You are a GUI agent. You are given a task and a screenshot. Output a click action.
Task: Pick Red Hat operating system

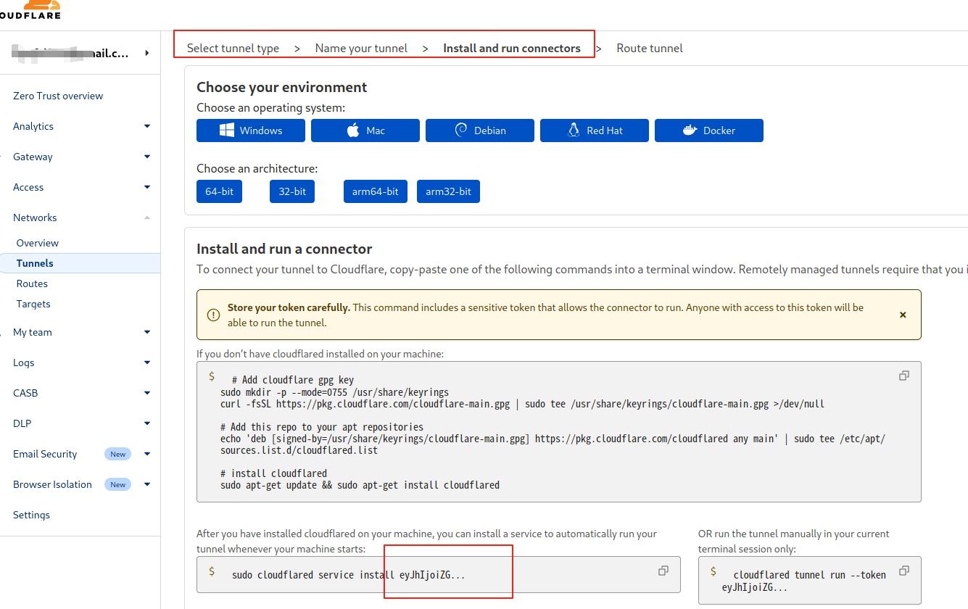tap(595, 130)
